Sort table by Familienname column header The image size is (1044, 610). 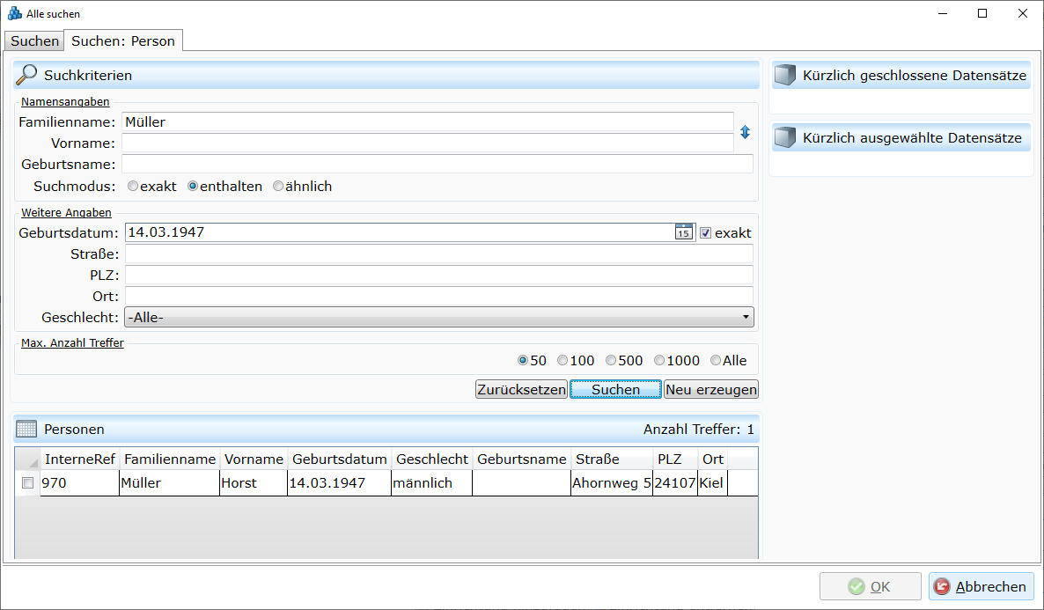click(170, 459)
